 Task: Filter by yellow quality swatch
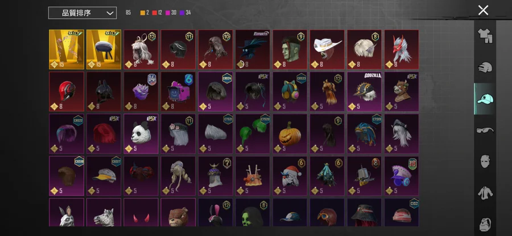(143, 12)
